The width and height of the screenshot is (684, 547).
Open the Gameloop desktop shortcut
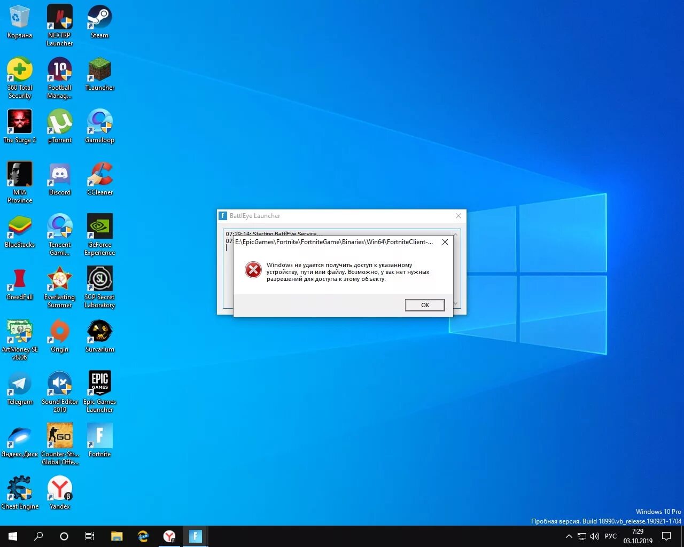100,127
